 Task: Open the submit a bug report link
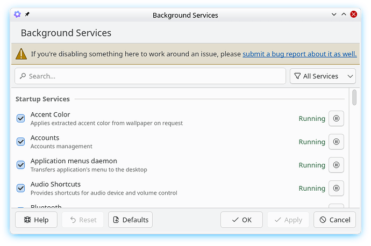[x=299, y=54]
